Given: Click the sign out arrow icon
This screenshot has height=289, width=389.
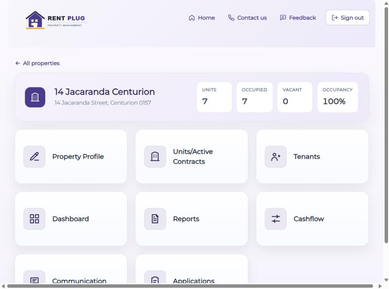Looking at the screenshot, I should click(x=335, y=18).
